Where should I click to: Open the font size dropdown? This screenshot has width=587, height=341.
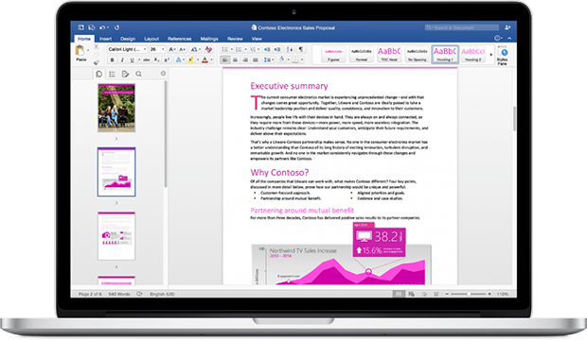click(x=157, y=49)
